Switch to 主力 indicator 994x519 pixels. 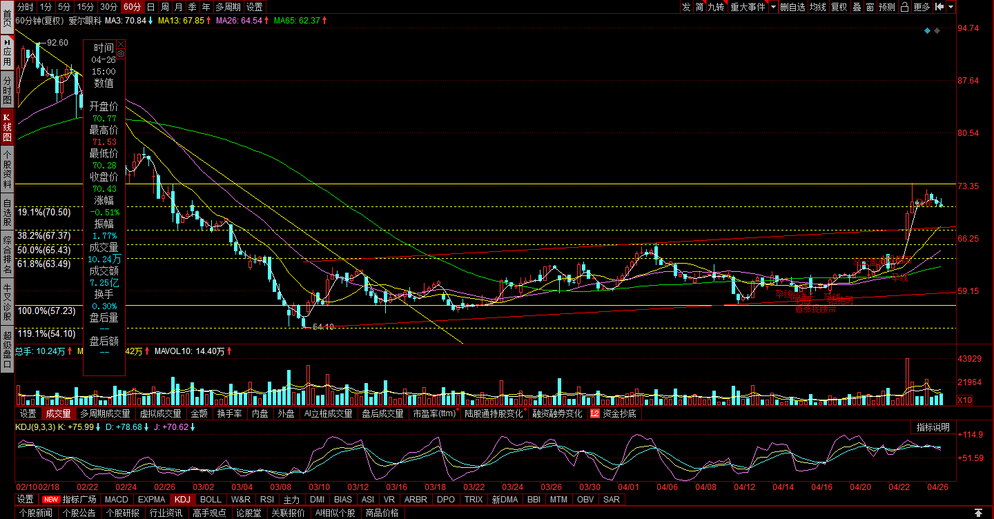click(291, 499)
